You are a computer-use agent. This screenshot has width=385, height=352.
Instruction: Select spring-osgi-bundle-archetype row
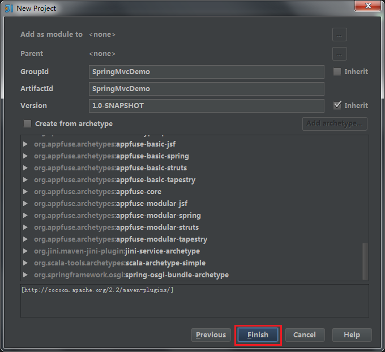131,274
